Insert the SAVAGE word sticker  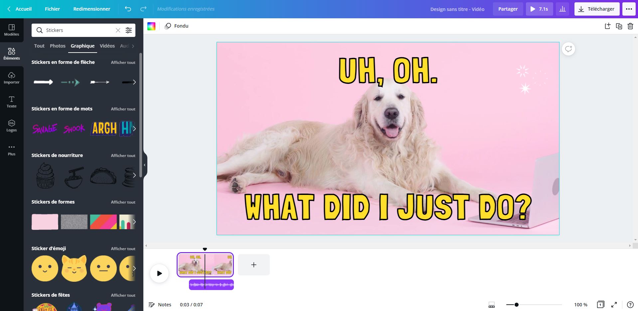pos(45,129)
